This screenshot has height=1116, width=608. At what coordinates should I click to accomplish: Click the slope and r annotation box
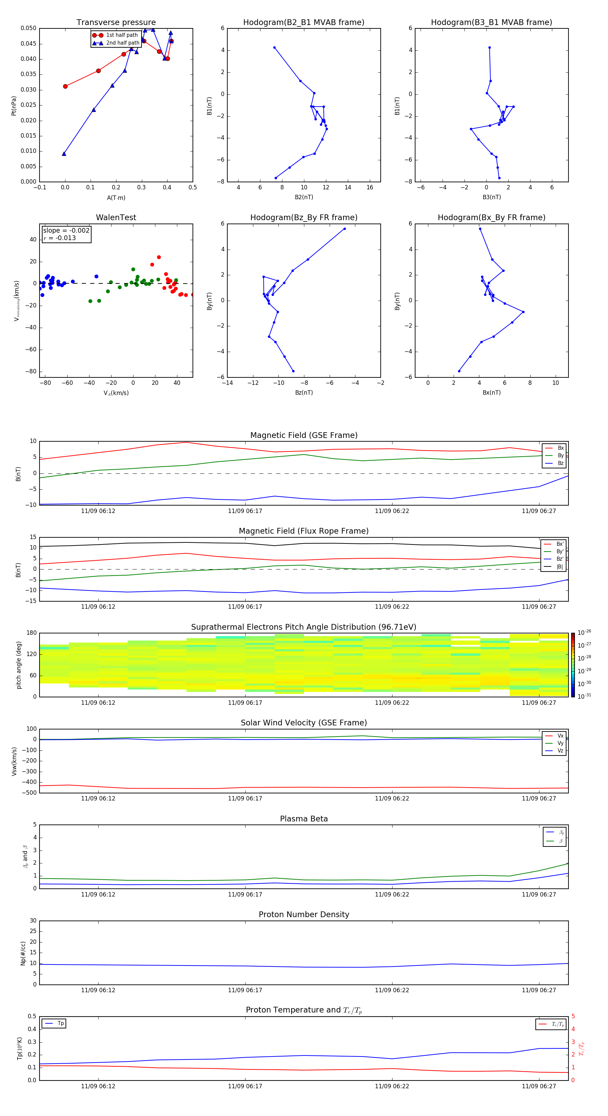pyautogui.click(x=66, y=234)
